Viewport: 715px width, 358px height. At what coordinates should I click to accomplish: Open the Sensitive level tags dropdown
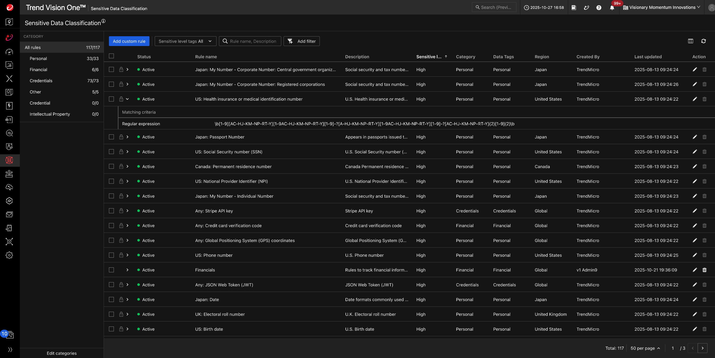point(185,41)
